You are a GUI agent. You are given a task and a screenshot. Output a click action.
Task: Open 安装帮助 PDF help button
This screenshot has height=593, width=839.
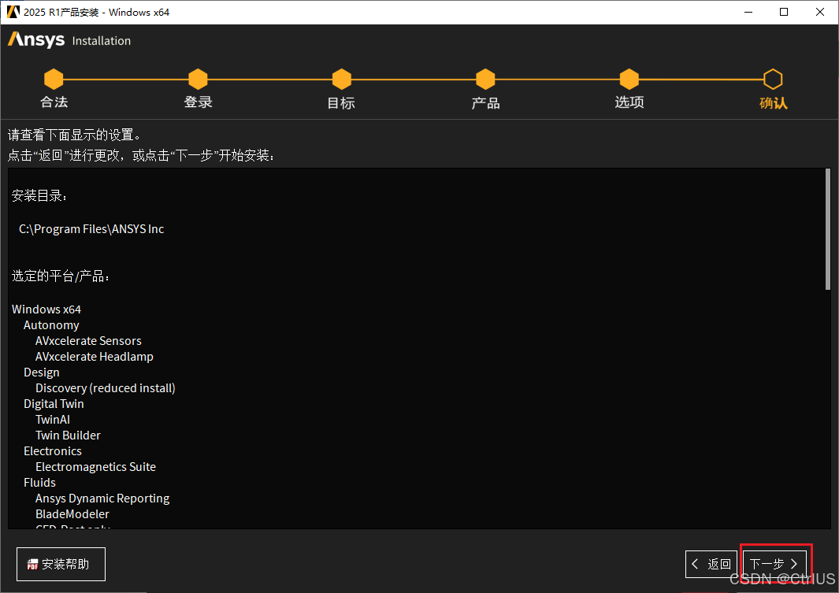point(61,564)
